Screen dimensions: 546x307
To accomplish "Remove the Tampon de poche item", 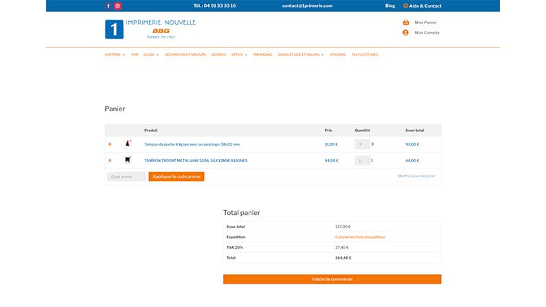I will pos(110,144).
